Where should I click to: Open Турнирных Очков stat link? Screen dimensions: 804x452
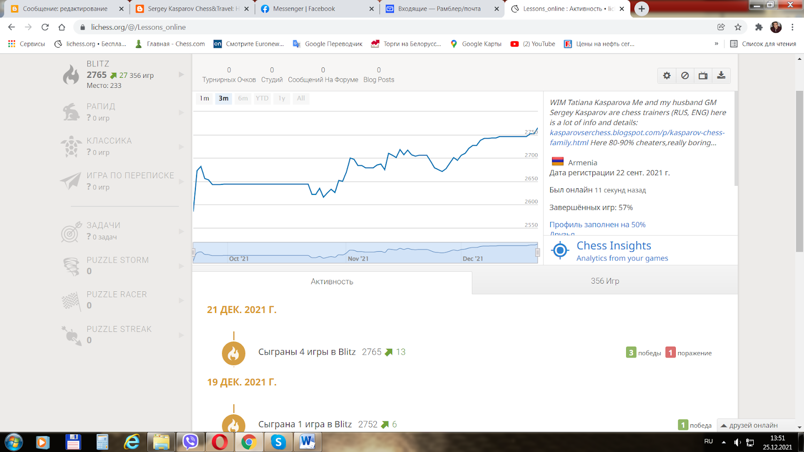click(229, 75)
